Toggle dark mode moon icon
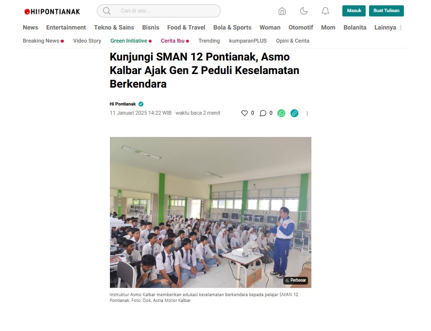The width and height of the screenshot is (431, 331). coord(304,11)
